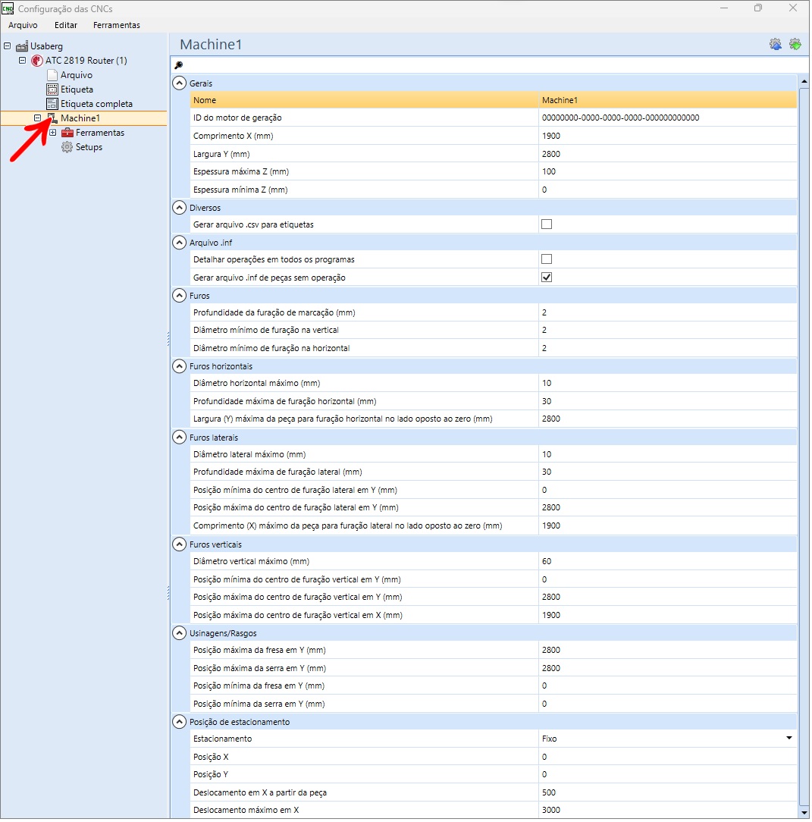Click the CNC application icon in title bar
Image resolution: width=812 pixels, height=822 pixels.
tap(8, 9)
